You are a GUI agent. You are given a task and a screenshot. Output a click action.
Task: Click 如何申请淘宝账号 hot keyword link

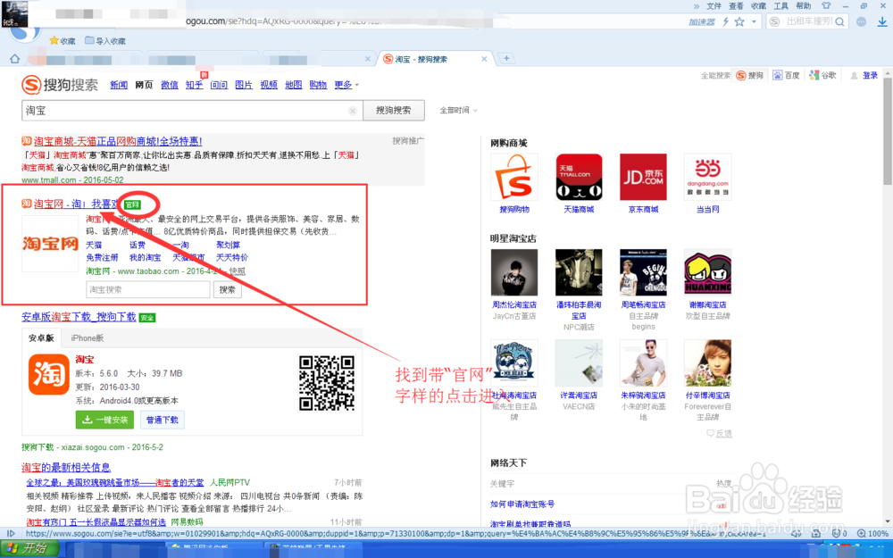tap(522, 504)
